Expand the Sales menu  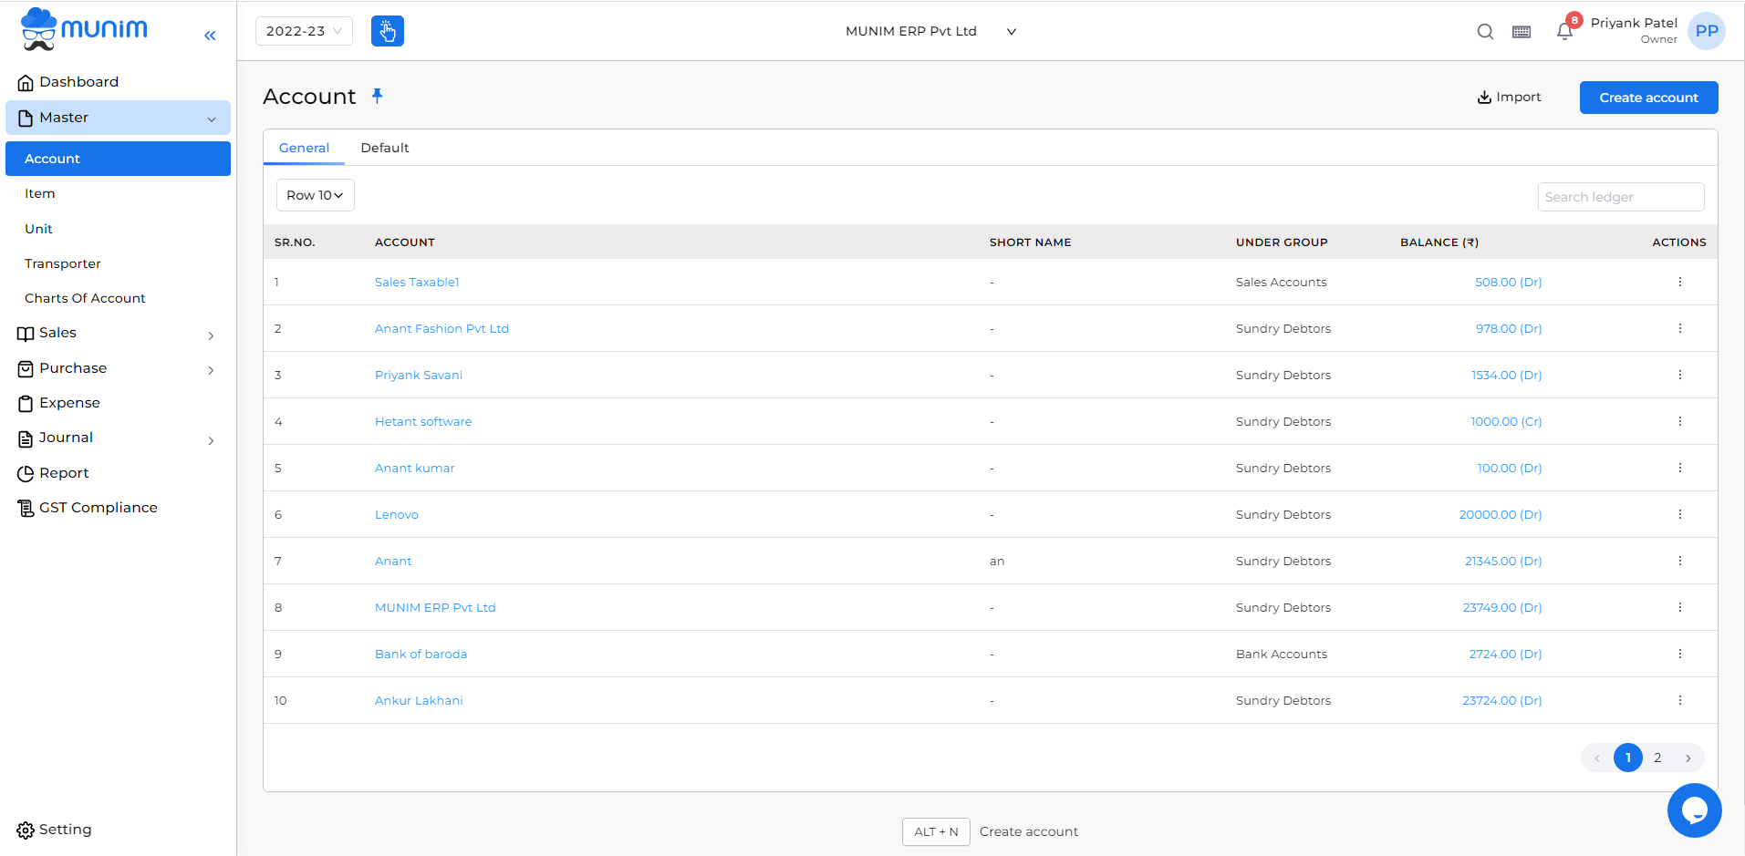coord(118,334)
